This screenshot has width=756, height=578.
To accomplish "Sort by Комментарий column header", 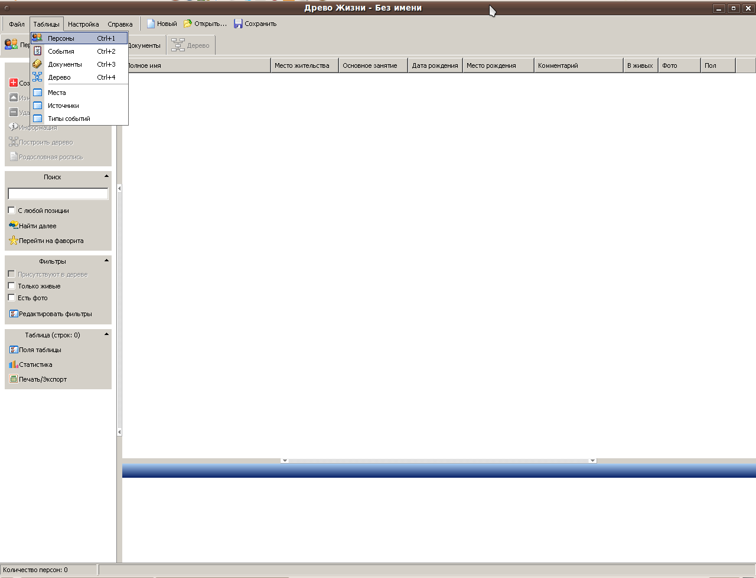I will [579, 65].
